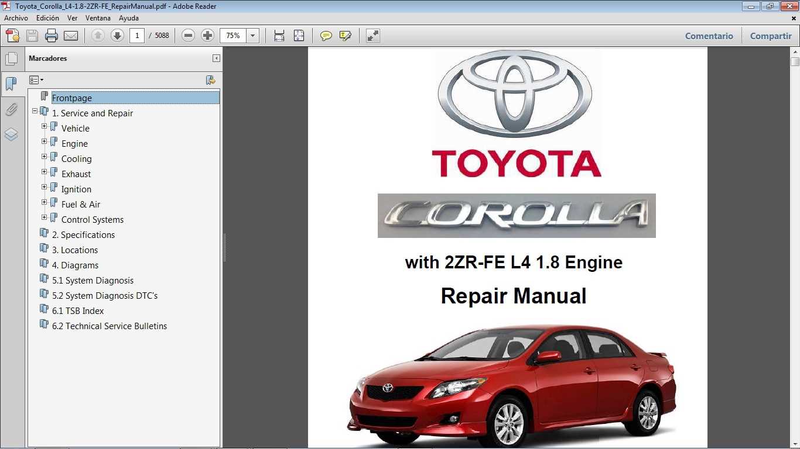The width and height of the screenshot is (800, 449).
Task: Print the document with printer icon
Action: (52, 36)
